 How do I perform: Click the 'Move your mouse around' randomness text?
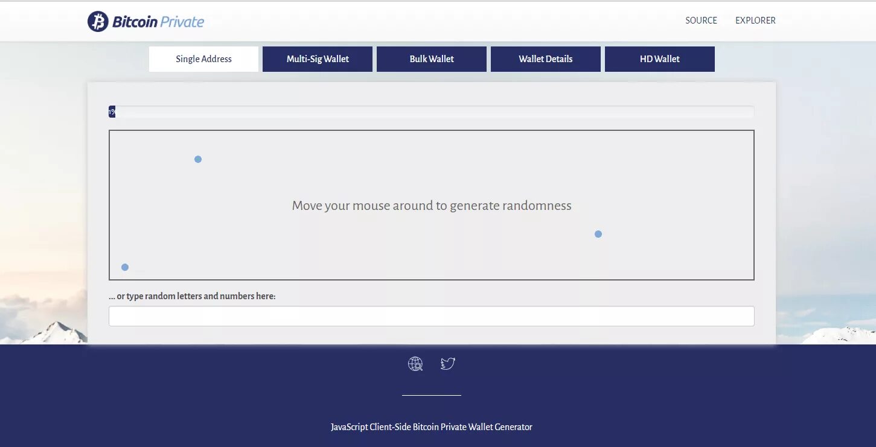tap(432, 206)
